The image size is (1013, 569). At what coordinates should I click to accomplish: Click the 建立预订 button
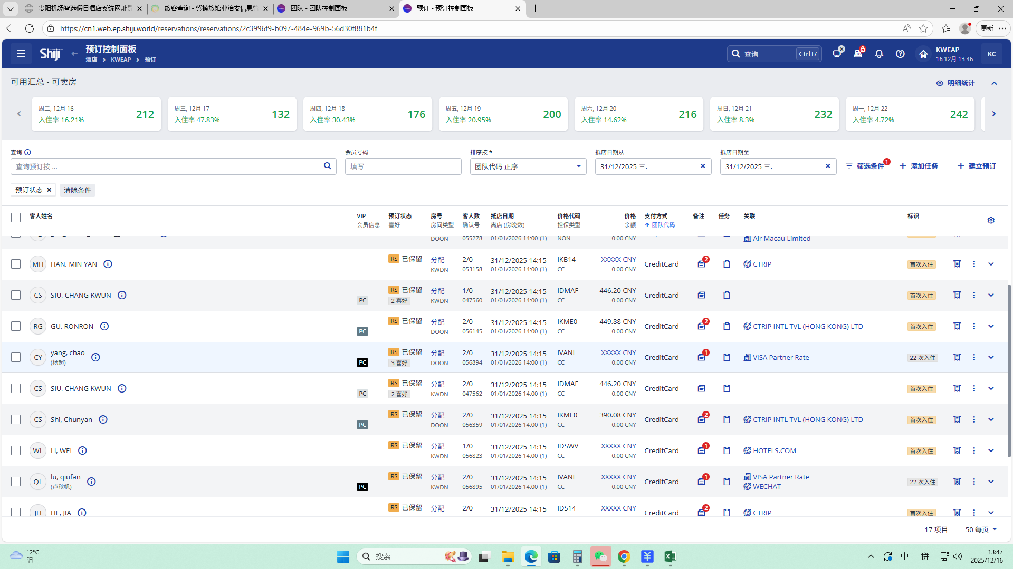pos(977,166)
